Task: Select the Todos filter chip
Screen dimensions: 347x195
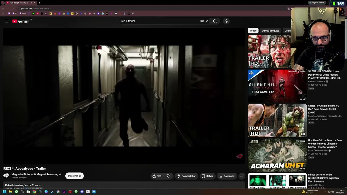Action: [x=253, y=31]
